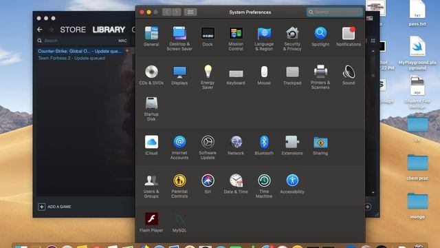The height and width of the screenshot is (248, 440).
Task: Select MyPlayground.playground file on desktop
Action: point(417,53)
